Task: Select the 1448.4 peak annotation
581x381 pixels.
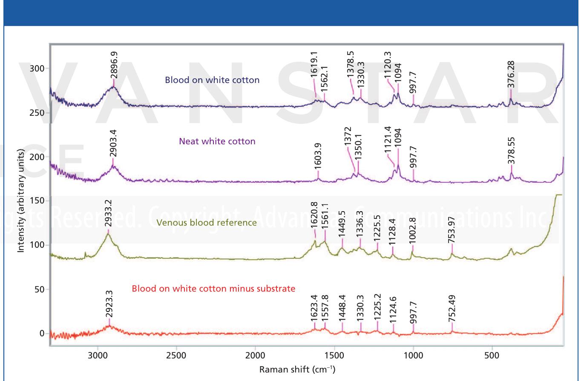Action: [x=342, y=308]
